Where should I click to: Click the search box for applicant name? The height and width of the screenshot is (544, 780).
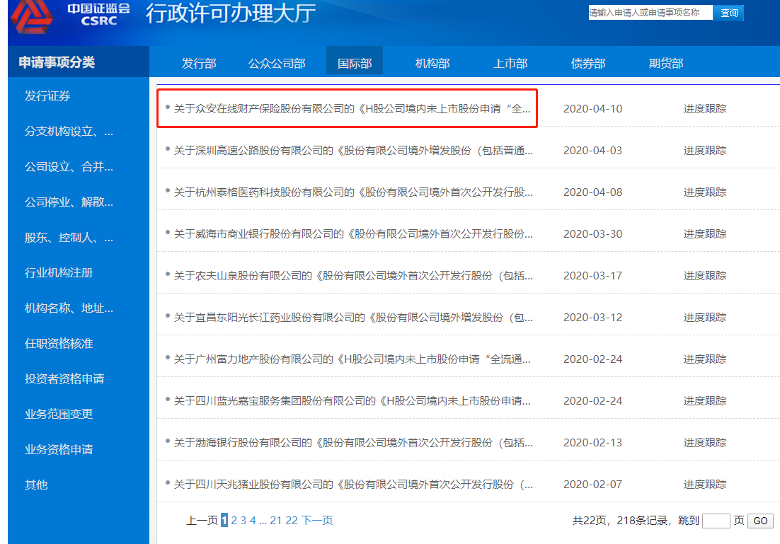click(x=650, y=13)
